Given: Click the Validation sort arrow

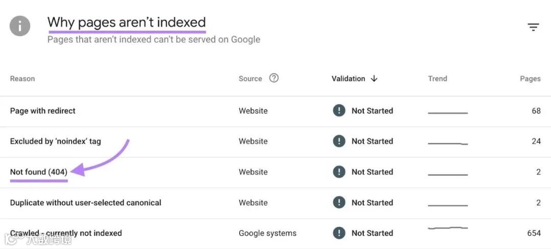Looking at the screenshot, I should click(374, 78).
